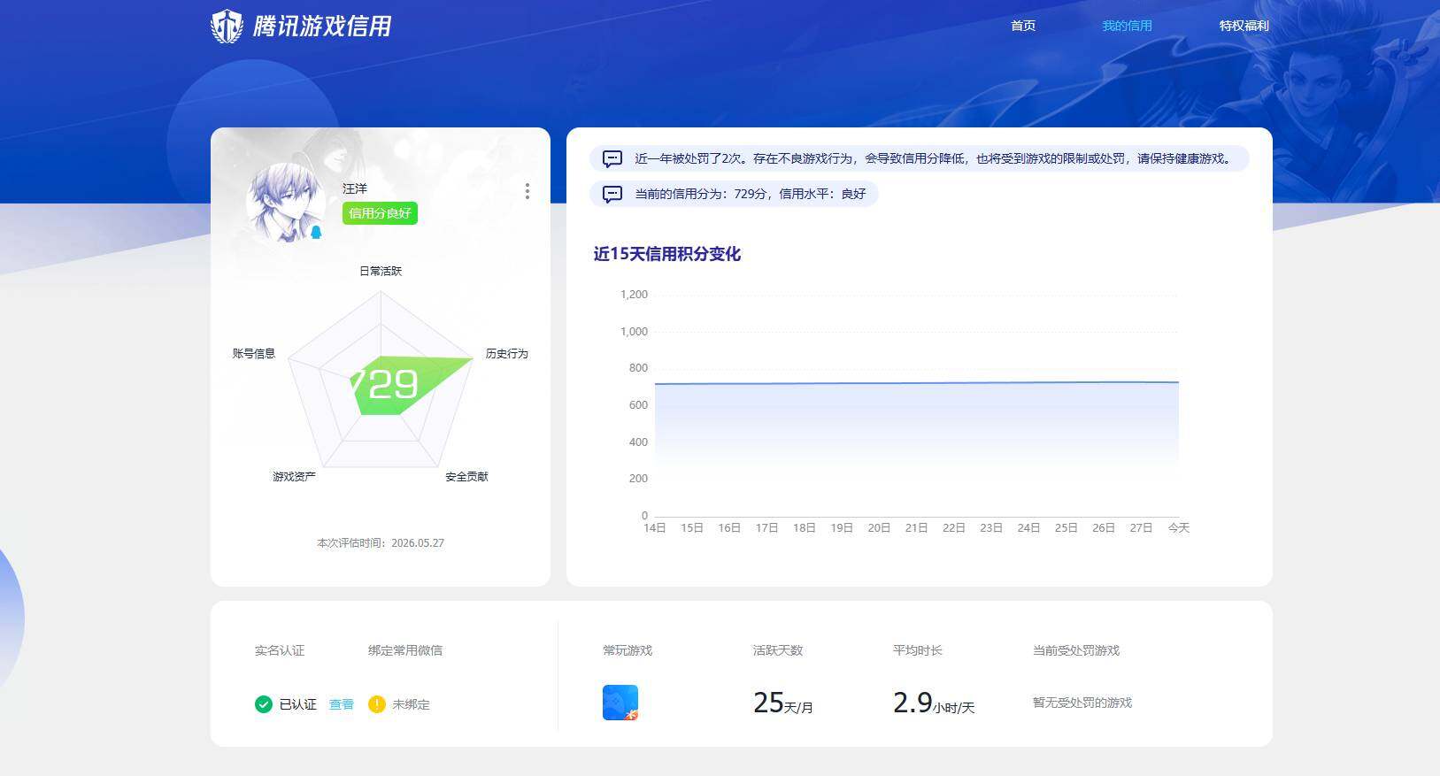This screenshot has width=1440, height=776.
Task: Click the 日常活跃 radar label
Action: [381, 271]
